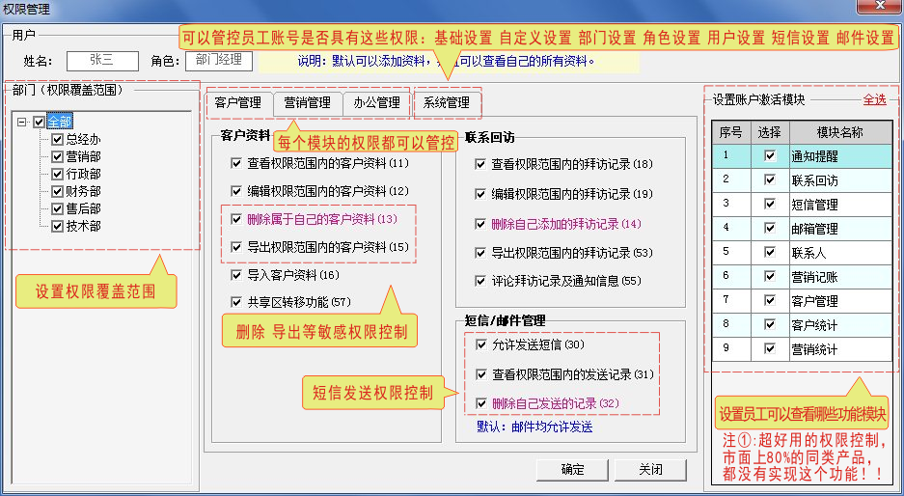Select row number 6 cell

731,277
